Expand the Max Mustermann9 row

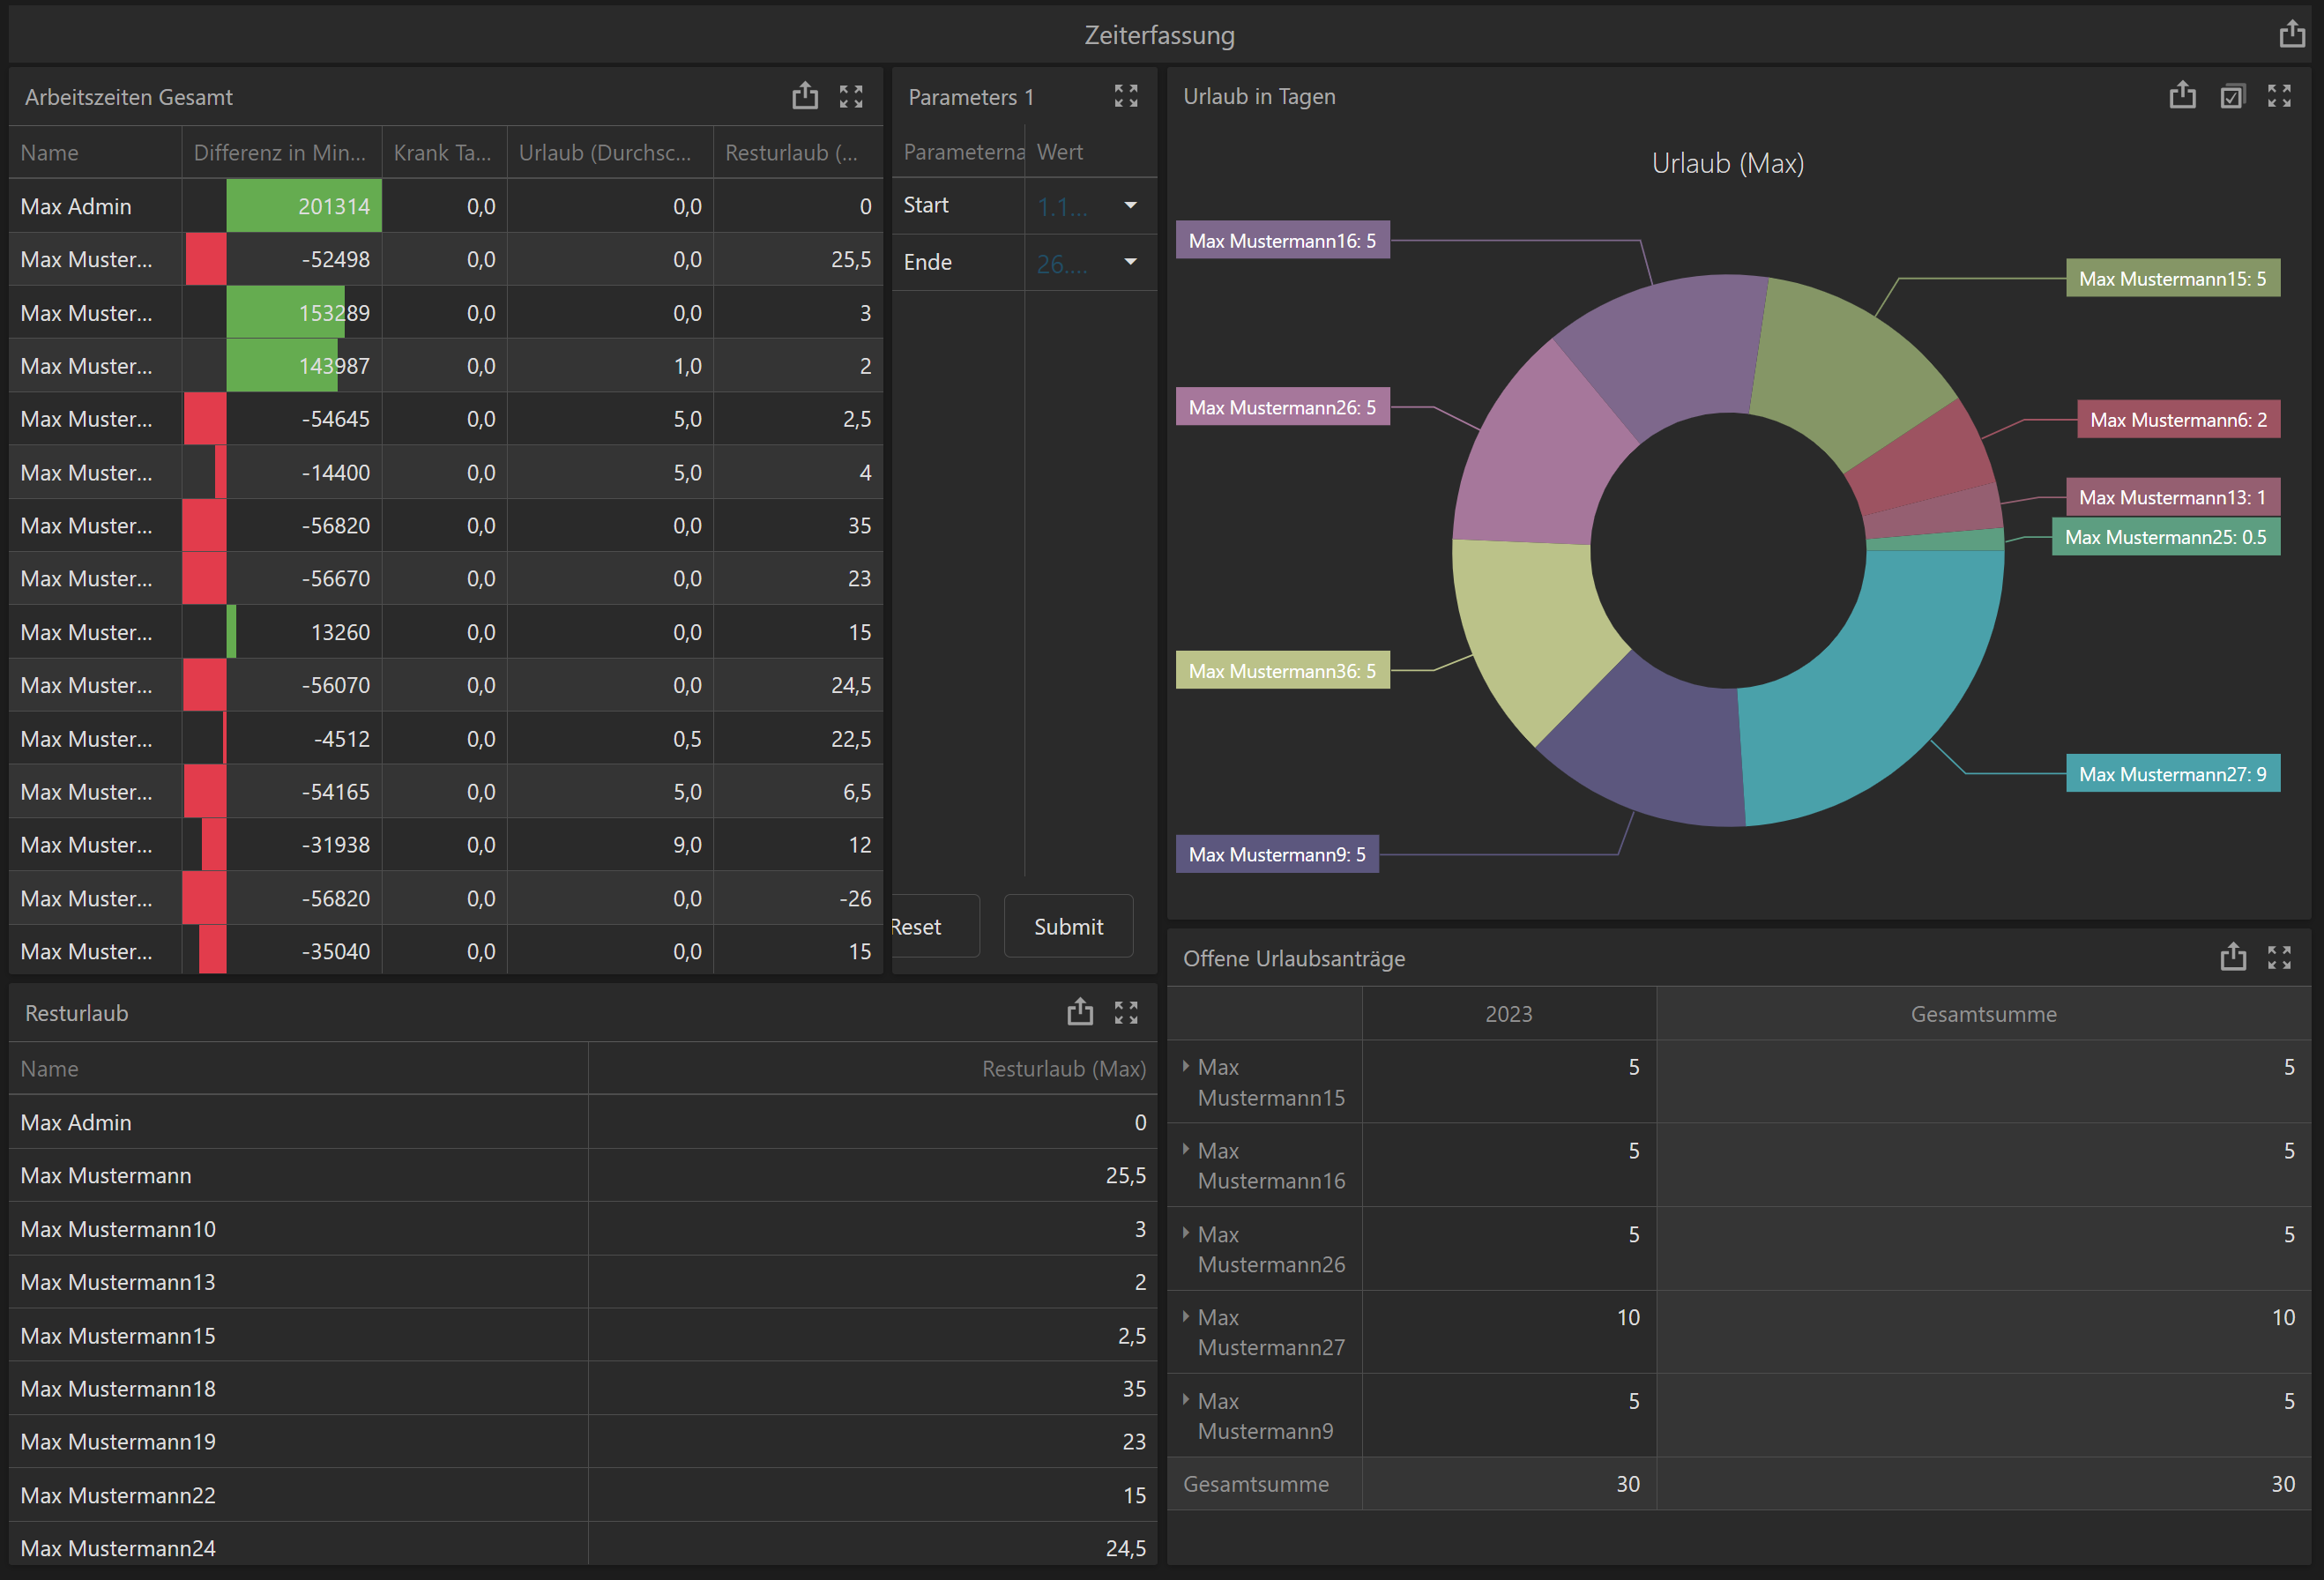1186,1400
